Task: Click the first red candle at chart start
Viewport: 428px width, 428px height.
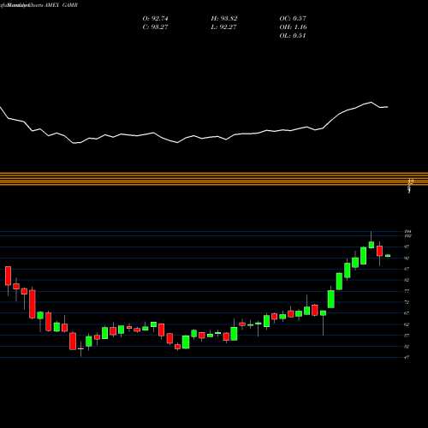Action: coord(8,276)
